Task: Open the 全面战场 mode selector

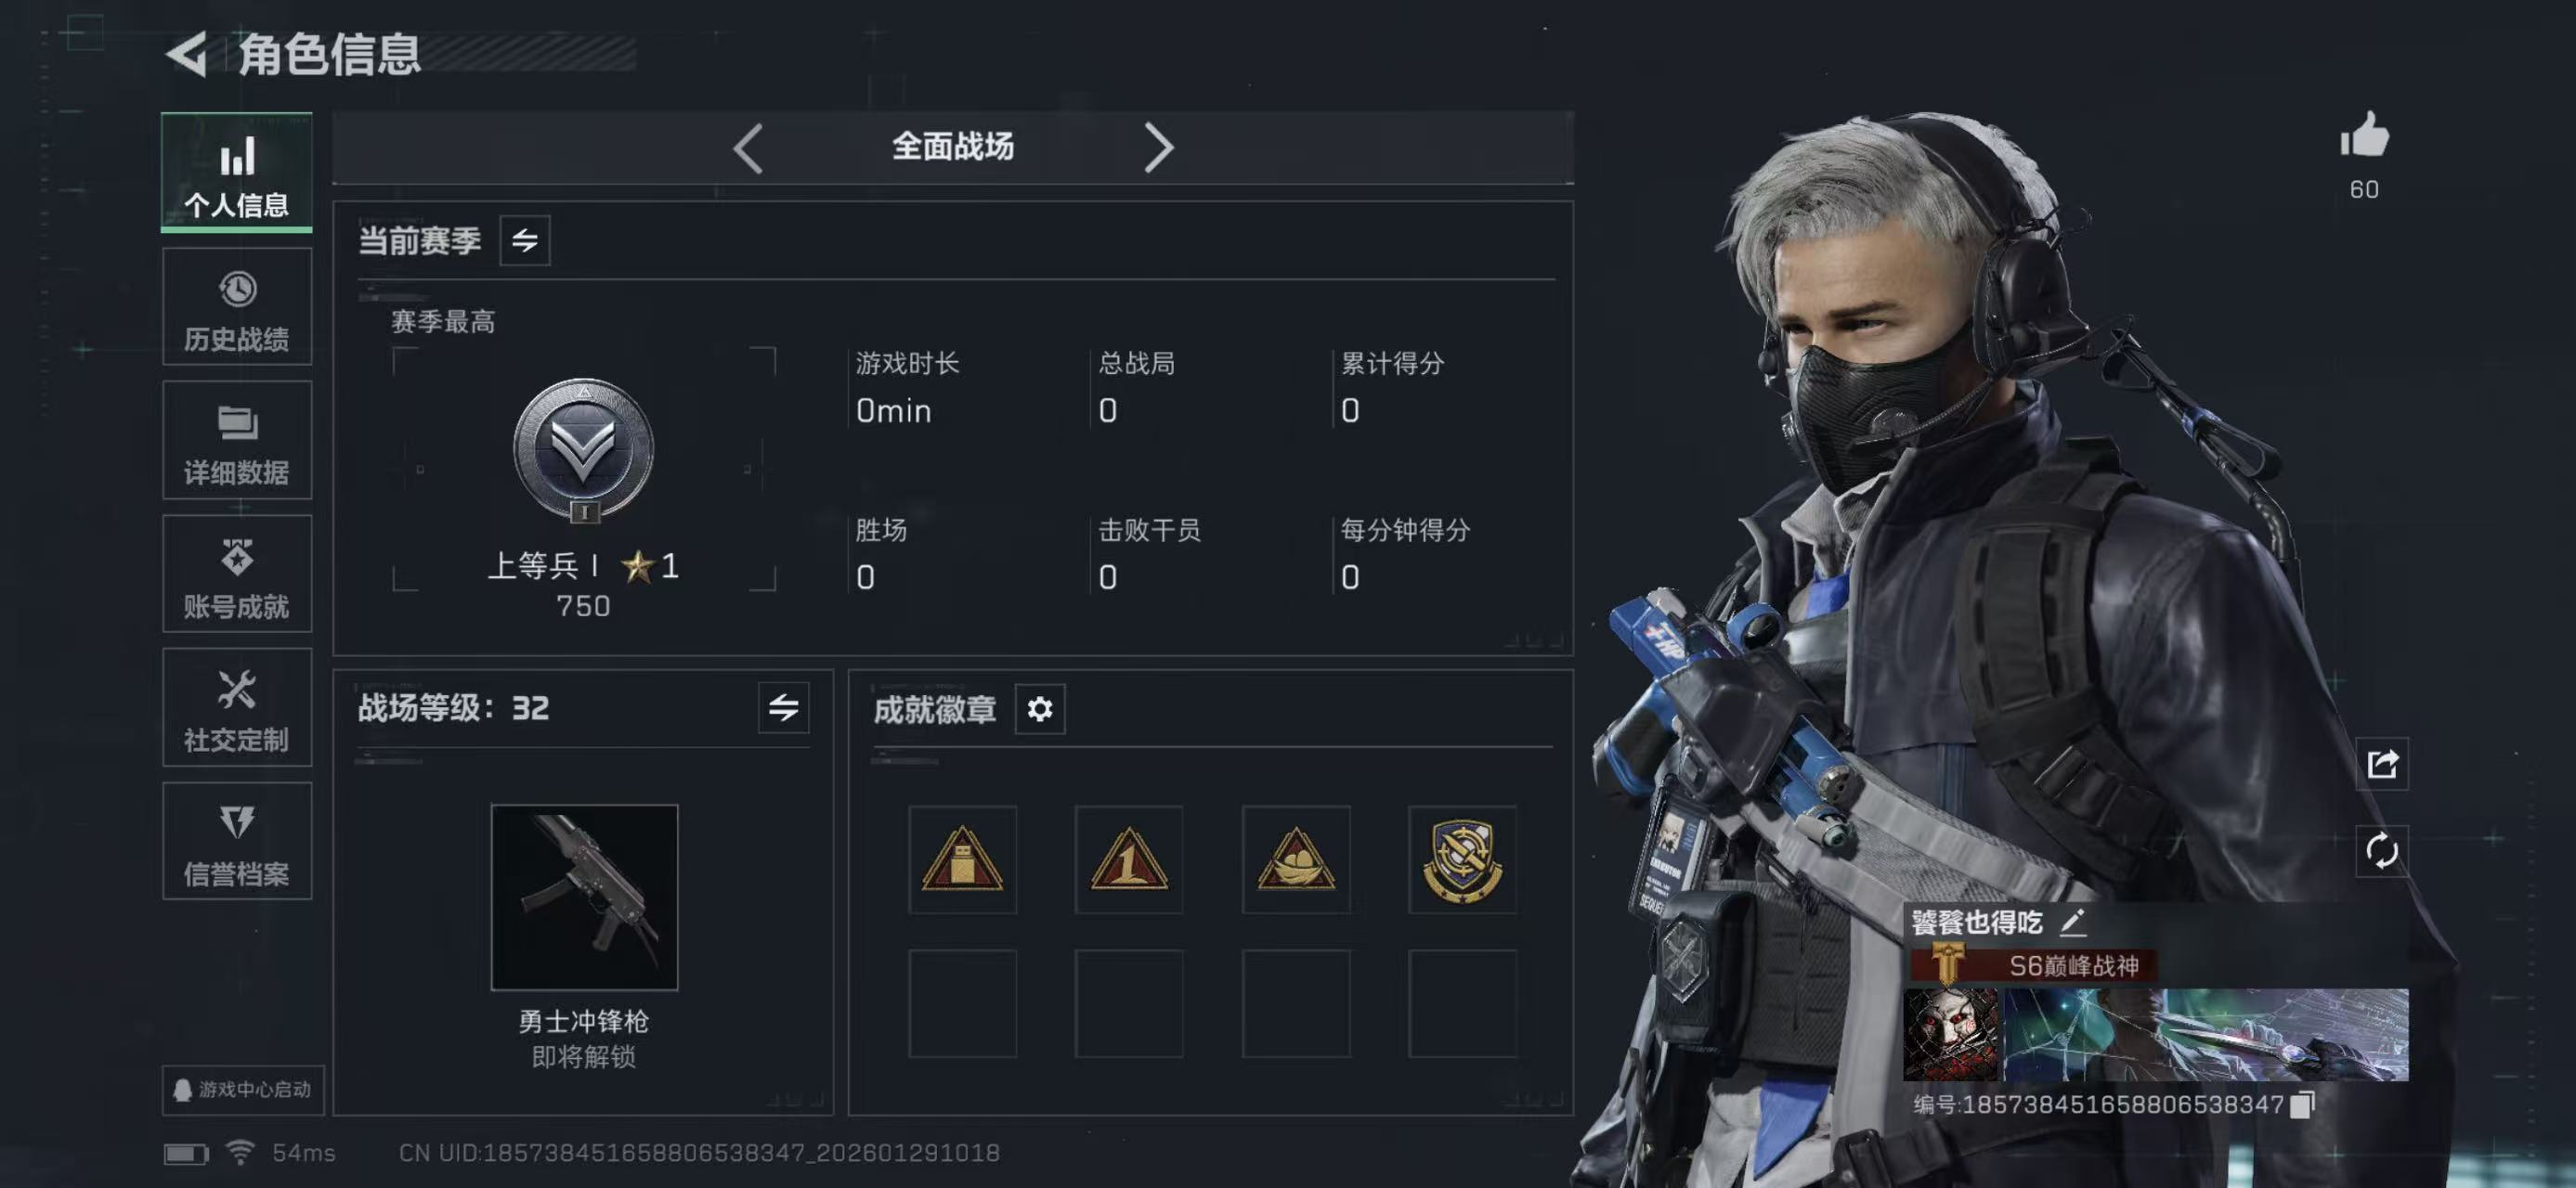Action: click(952, 147)
